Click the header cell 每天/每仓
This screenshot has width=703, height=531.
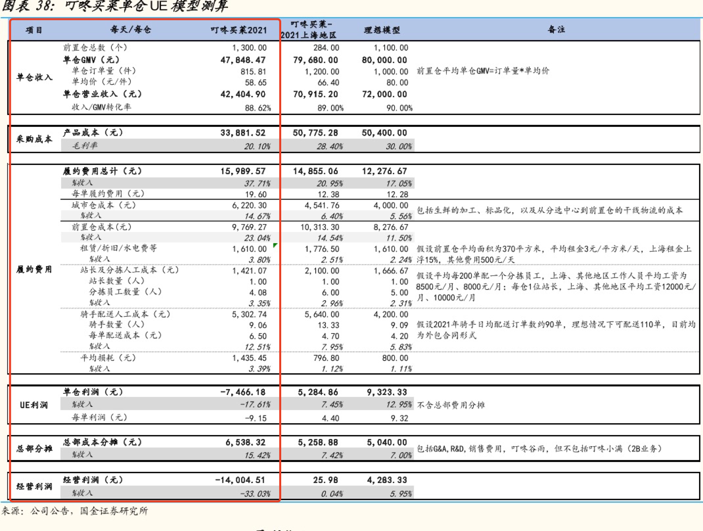click(x=131, y=30)
